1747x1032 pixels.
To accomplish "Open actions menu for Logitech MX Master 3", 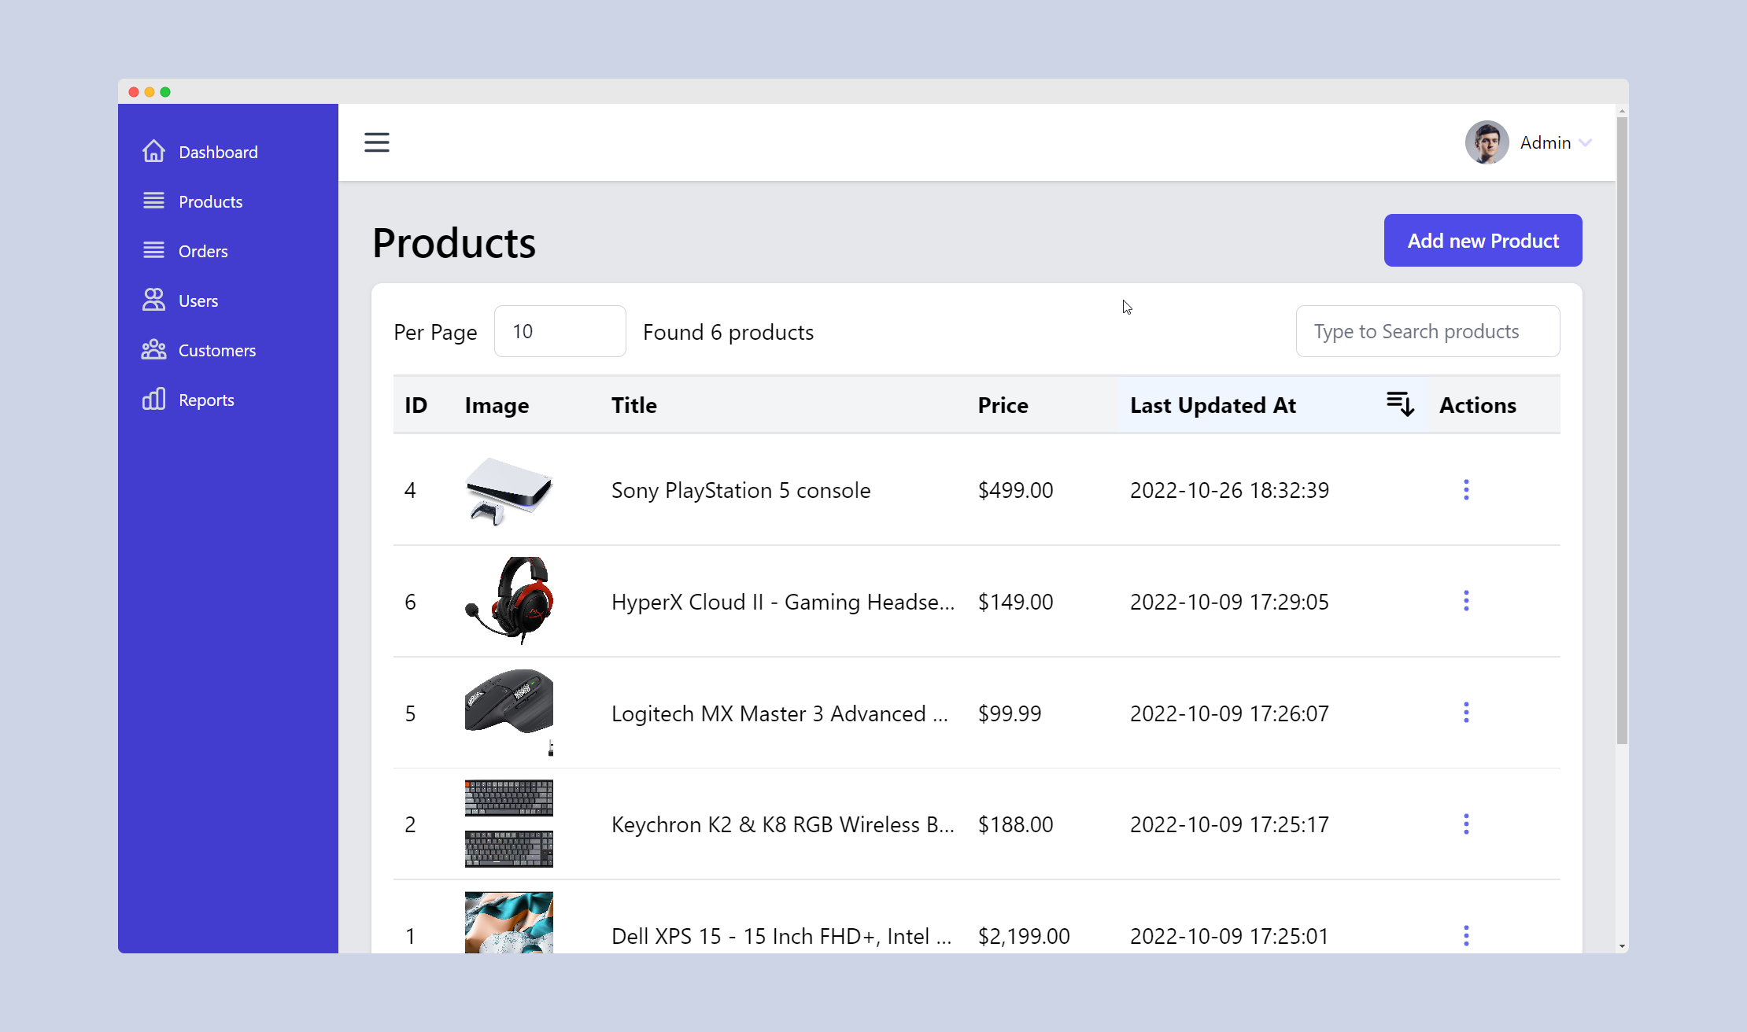I will pos(1466,713).
